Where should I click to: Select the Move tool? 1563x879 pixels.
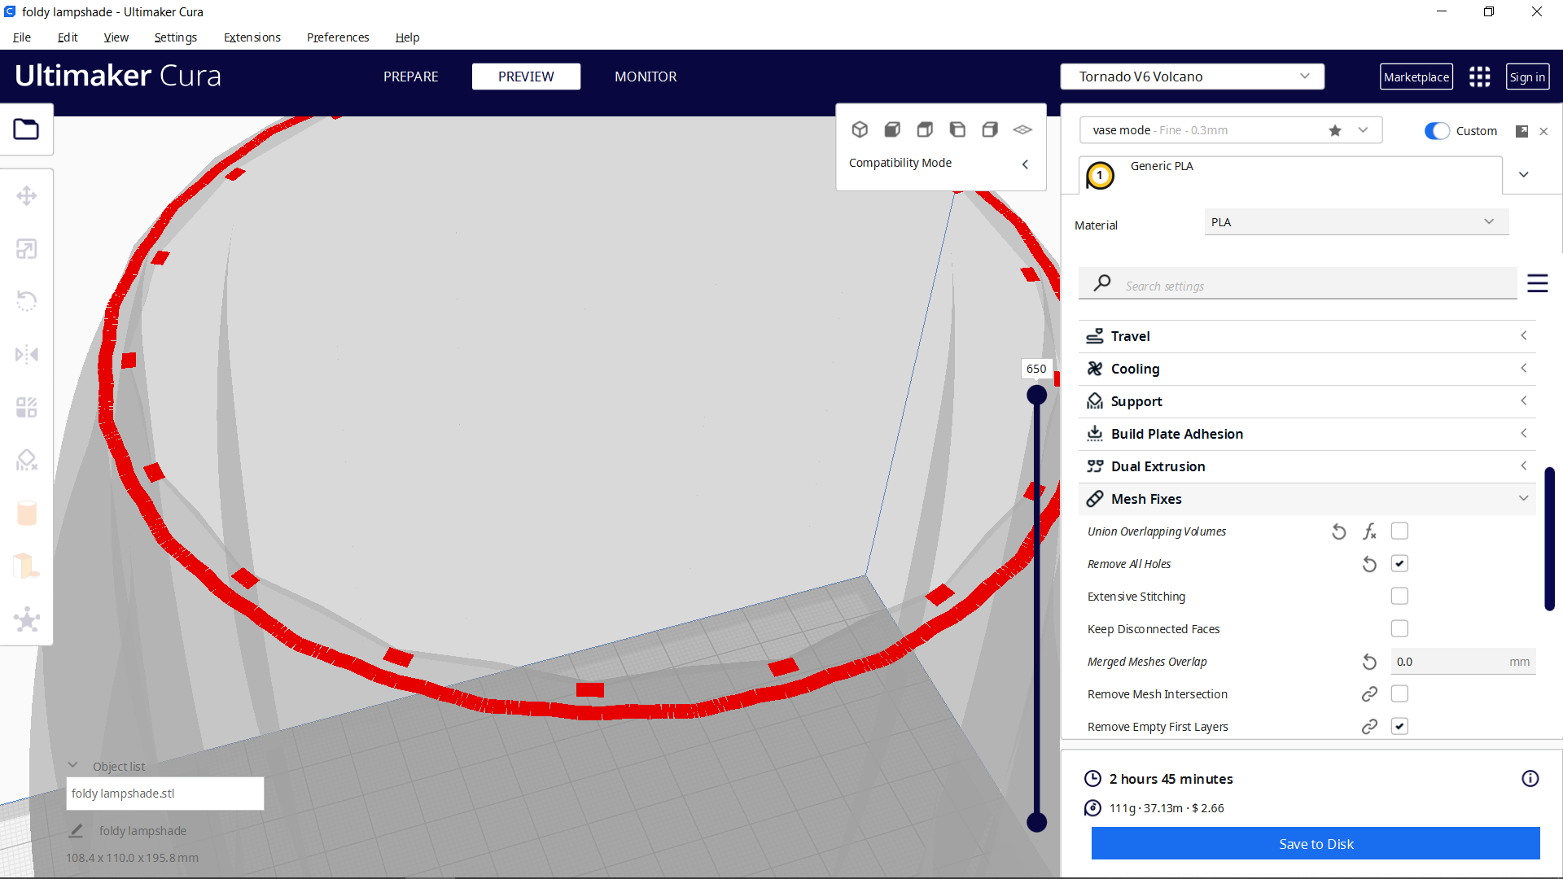pyautogui.click(x=27, y=195)
